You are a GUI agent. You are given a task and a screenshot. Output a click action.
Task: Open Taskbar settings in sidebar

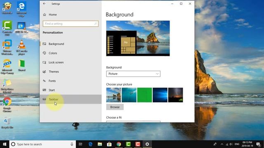(x=71, y=99)
